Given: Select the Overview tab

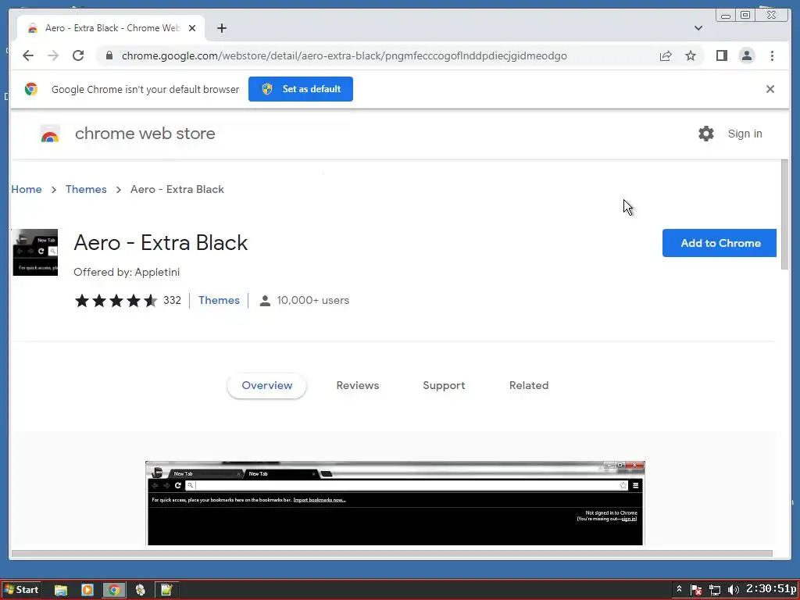Looking at the screenshot, I should click(267, 385).
